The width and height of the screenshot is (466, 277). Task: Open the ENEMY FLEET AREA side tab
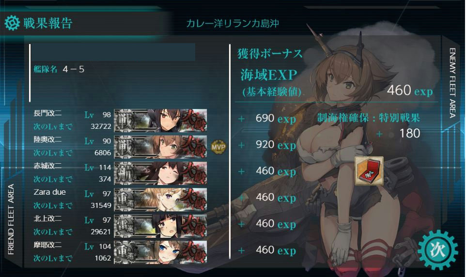452,83
